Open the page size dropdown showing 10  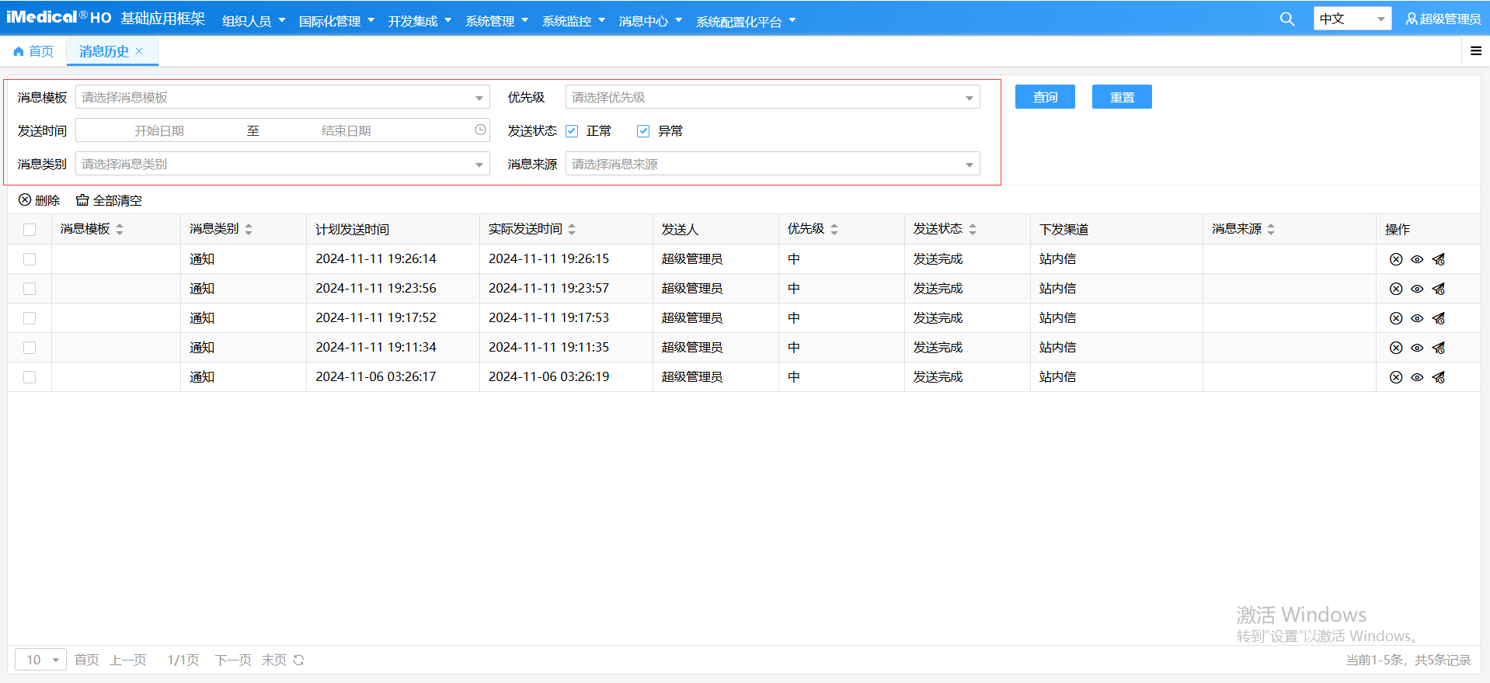pos(40,660)
